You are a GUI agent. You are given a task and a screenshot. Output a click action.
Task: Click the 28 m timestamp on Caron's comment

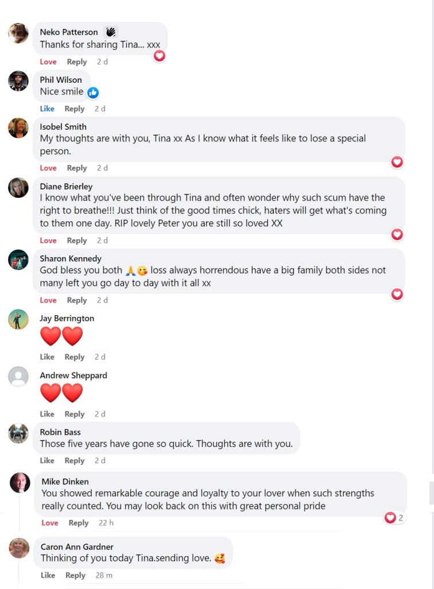click(104, 575)
